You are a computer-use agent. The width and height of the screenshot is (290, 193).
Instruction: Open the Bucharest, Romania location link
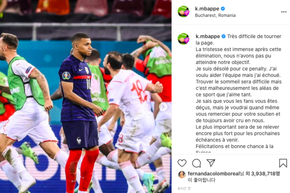point(215,15)
